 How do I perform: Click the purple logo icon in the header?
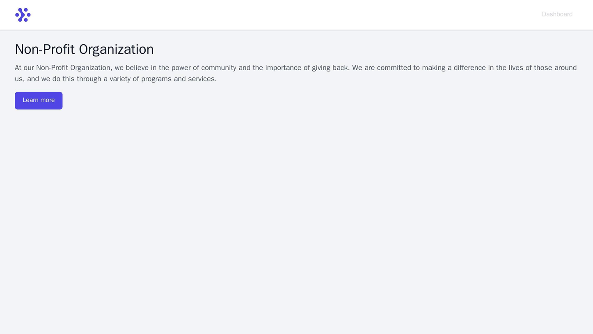pos(23,15)
